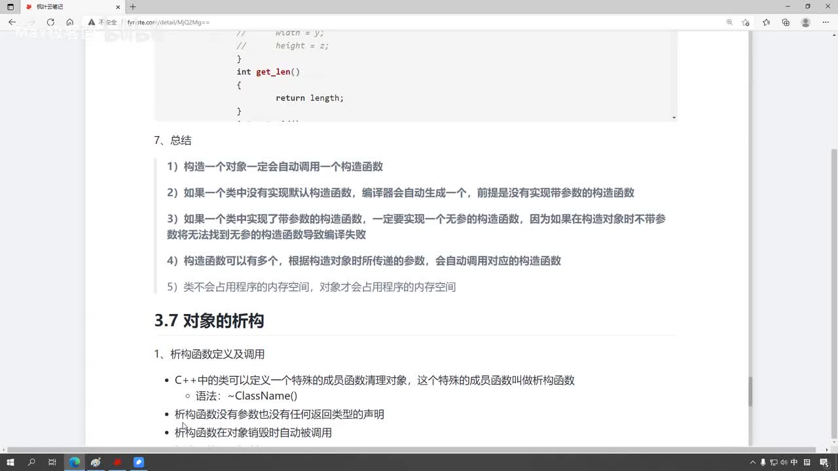838x471 pixels.
Task: Click the Microsoft Edge taskbar icon
Action: point(75,462)
